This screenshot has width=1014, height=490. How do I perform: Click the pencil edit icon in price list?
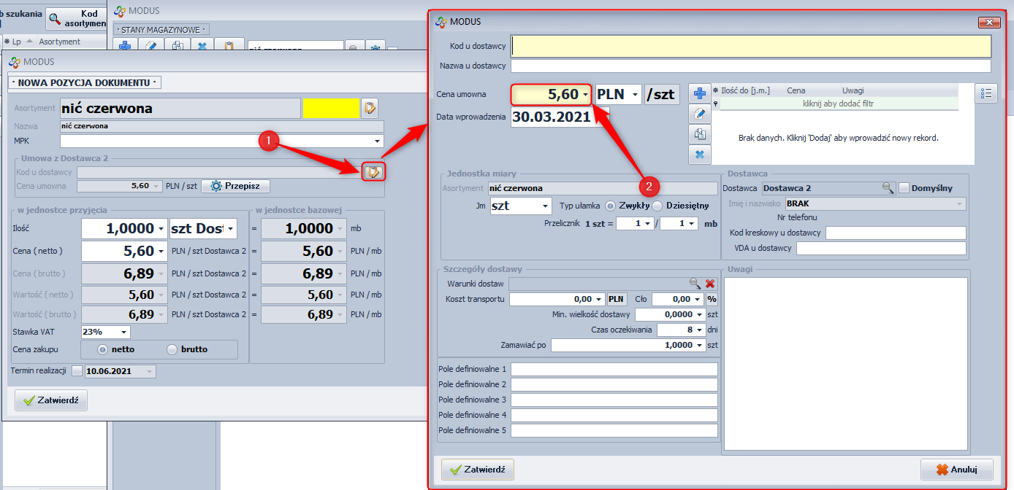pos(700,114)
